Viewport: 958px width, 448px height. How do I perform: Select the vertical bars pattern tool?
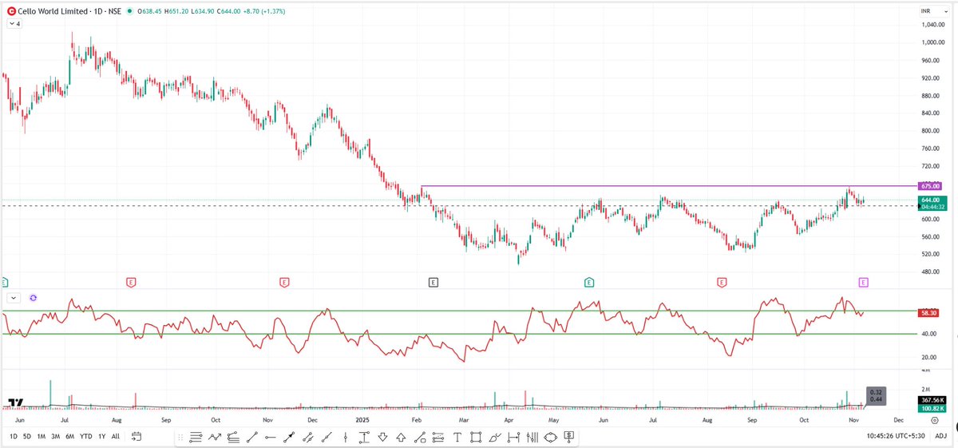532,437
